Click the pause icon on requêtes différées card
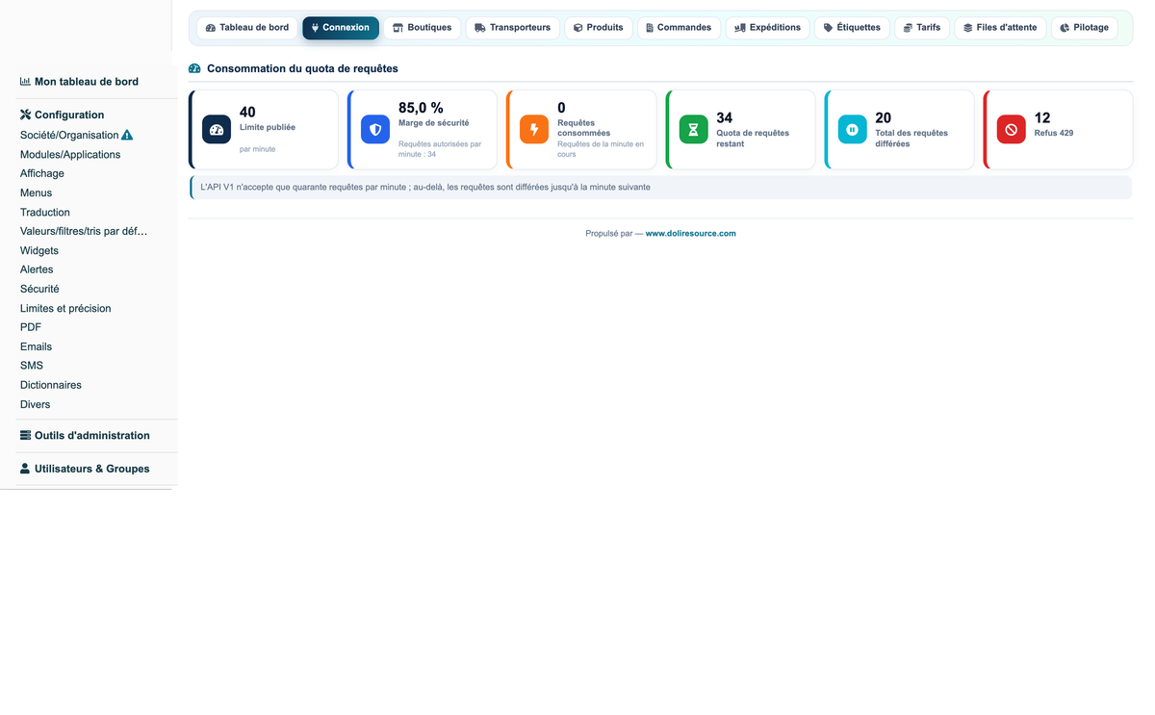Screen dimensions: 1155x715 (853, 129)
